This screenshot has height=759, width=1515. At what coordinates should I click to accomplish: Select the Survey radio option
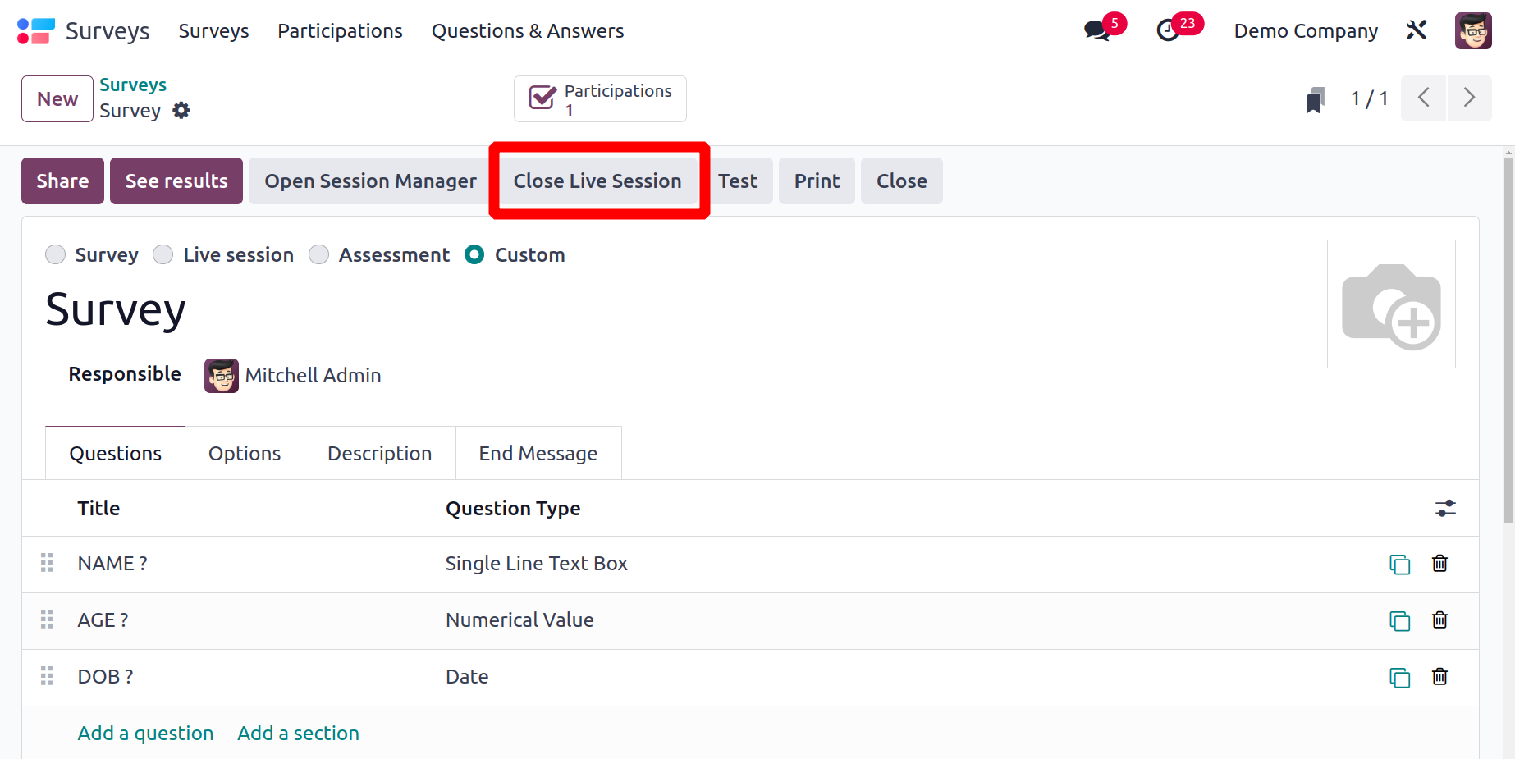(55, 254)
